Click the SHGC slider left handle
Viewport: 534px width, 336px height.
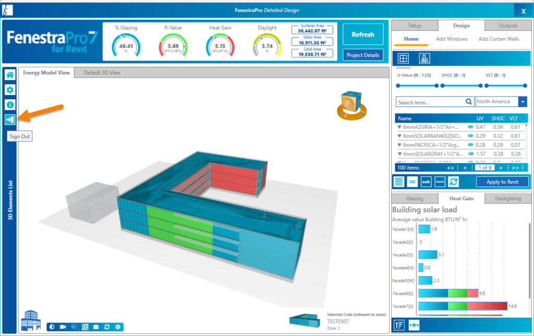tap(442, 86)
